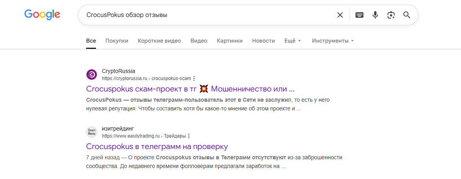Search by image with the camera lens icon
This screenshot has height=179, width=461.
(x=391, y=15)
